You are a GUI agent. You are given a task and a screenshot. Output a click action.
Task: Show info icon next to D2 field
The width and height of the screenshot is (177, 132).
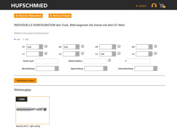point(83,46)
